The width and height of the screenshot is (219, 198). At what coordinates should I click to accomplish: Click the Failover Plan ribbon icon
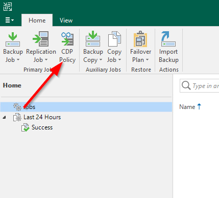coord(140,39)
